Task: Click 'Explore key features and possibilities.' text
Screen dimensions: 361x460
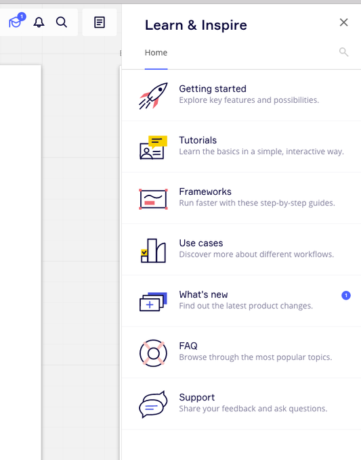Action: click(x=249, y=100)
